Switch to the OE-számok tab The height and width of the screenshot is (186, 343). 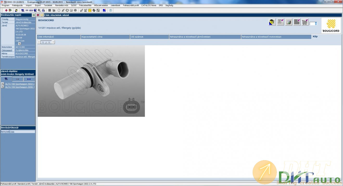(149, 37)
